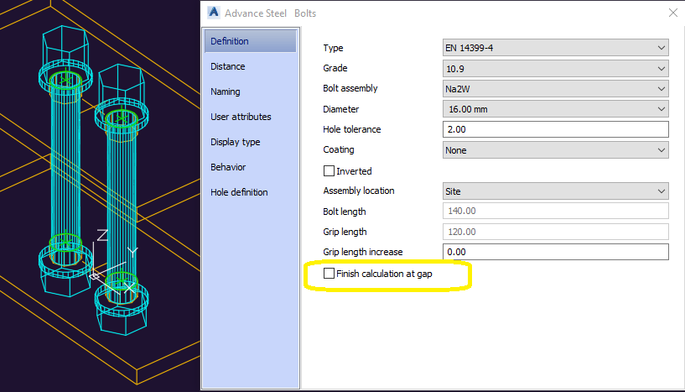Click the Advance Steel logo icon
Image resolution: width=685 pixels, height=392 pixels.
tap(214, 13)
